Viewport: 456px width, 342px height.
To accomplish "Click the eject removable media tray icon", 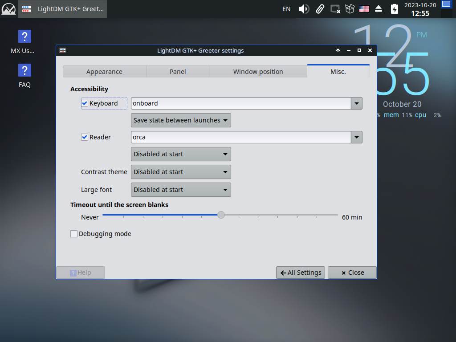I will click(x=379, y=9).
